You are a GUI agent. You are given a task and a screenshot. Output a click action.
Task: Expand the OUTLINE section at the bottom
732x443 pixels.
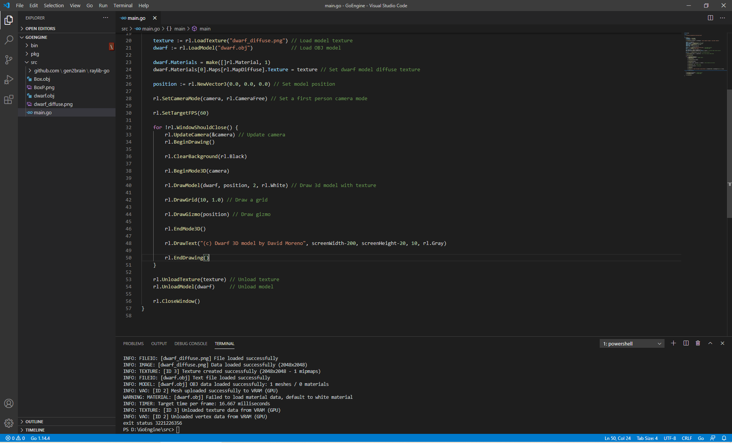click(x=34, y=421)
